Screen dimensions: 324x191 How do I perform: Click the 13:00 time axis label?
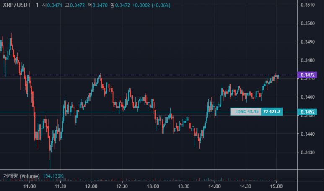(153, 186)
